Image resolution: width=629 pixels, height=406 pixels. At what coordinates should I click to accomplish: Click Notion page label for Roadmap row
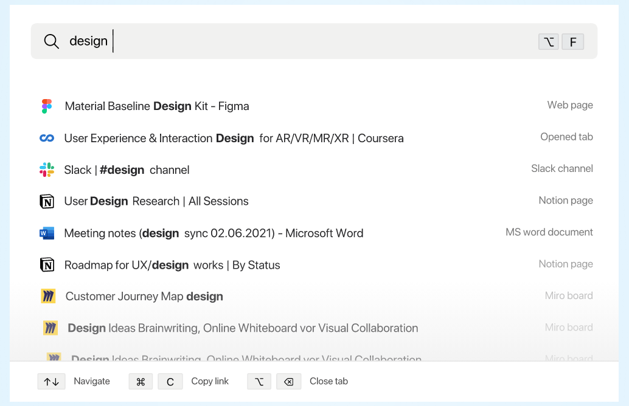[x=566, y=264]
